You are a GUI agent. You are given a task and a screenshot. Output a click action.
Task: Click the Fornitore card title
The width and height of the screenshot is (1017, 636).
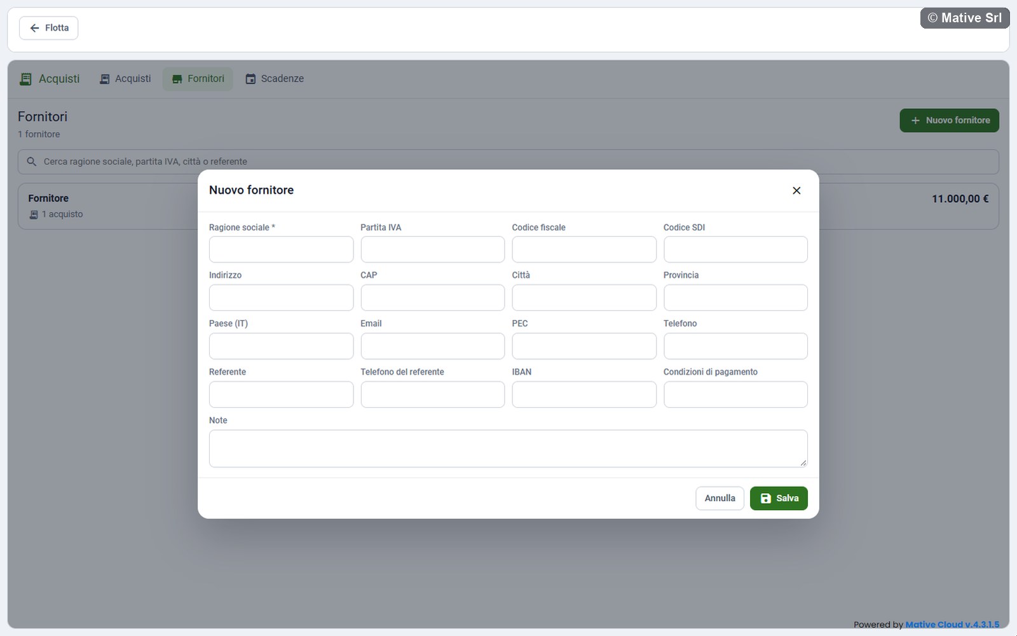48,198
